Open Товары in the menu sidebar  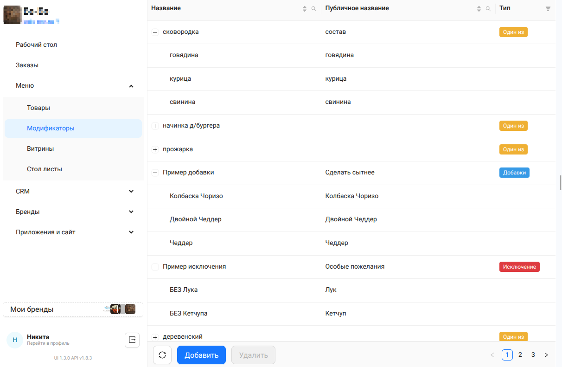(38, 108)
